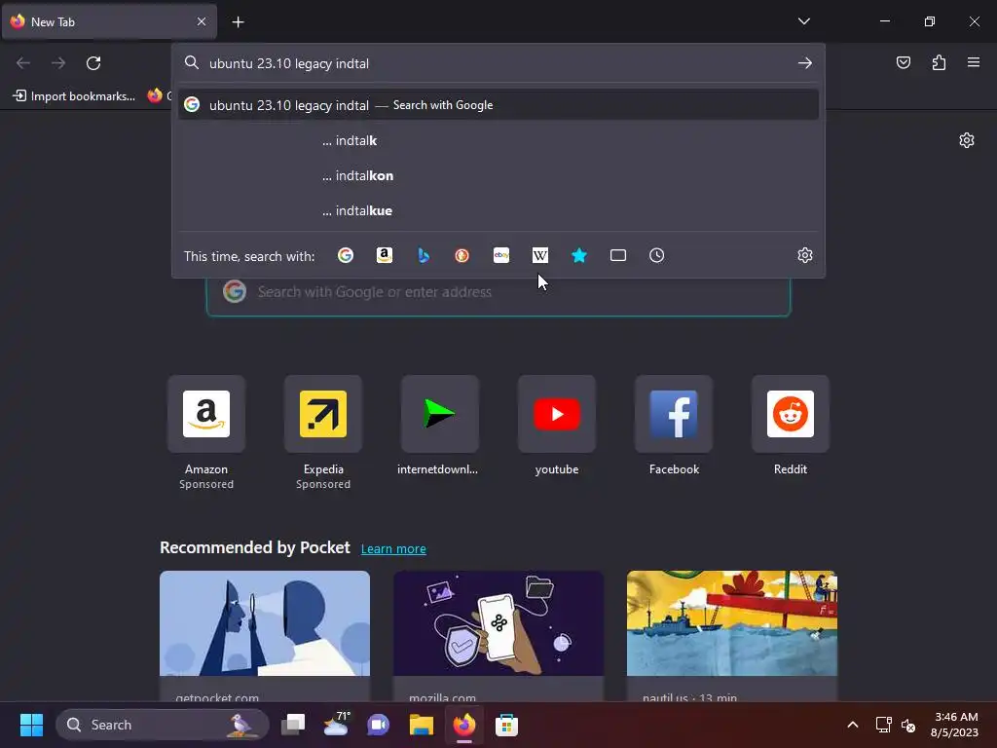
Task: Show hidden system tray icons
Action: 853,725
